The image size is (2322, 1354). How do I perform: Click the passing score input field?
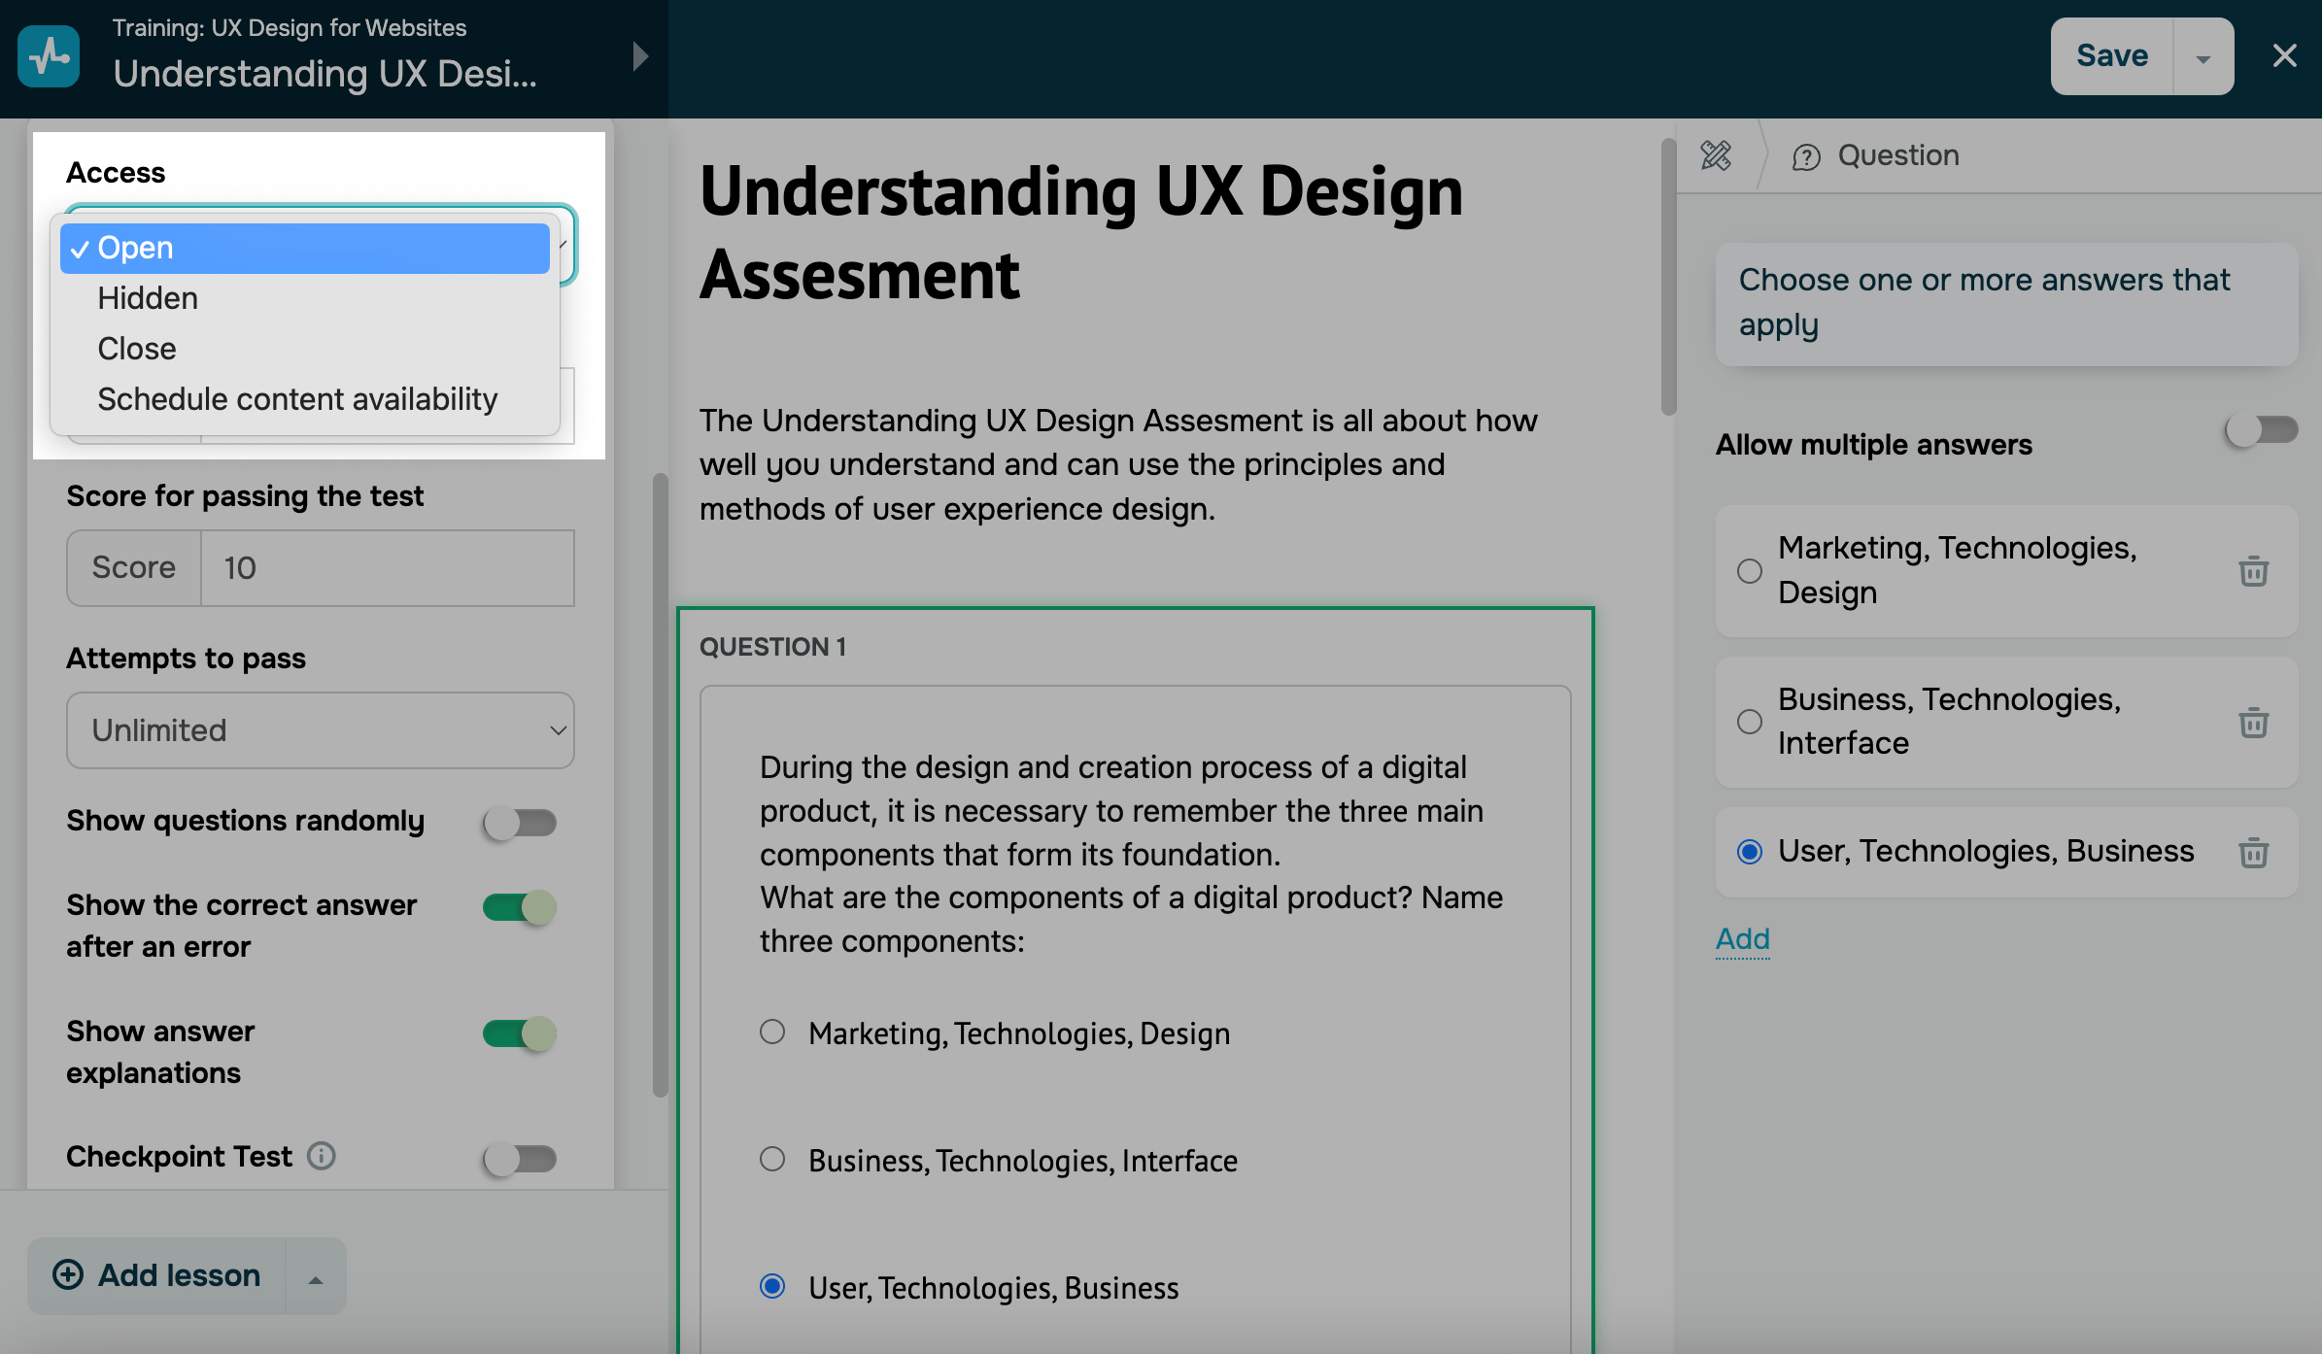click(x=387, y=568)
